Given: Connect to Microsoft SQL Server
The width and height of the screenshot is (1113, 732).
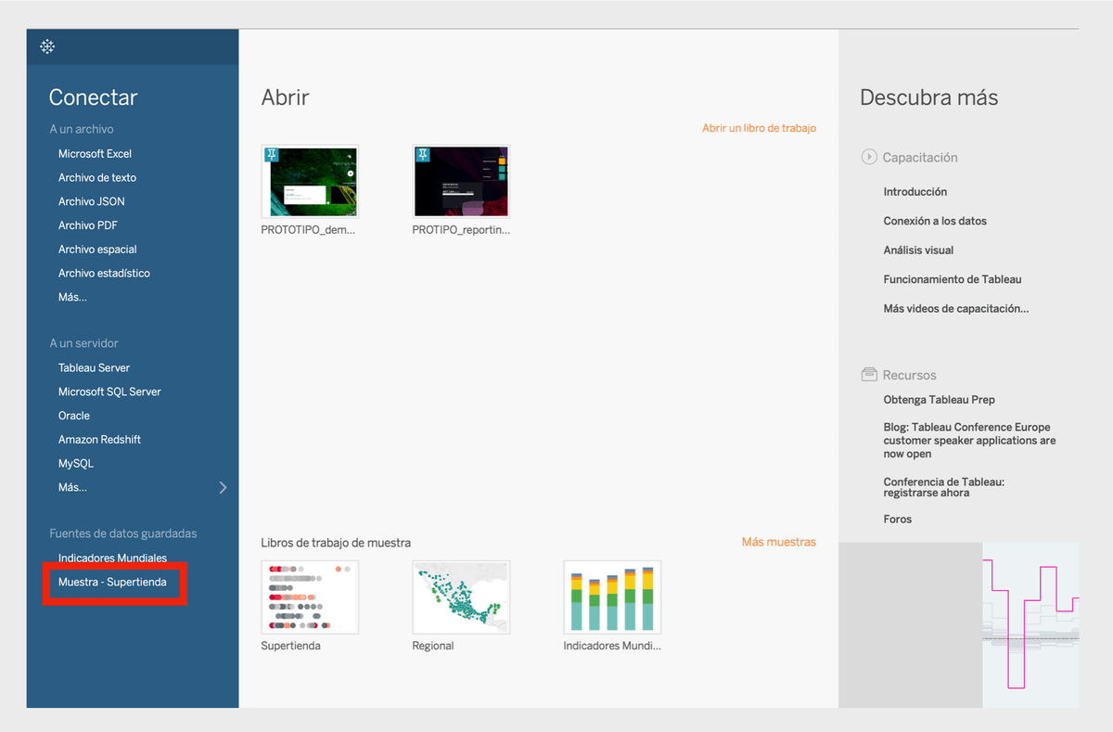Looking at the screenshot, I should [x=109, y=392].
